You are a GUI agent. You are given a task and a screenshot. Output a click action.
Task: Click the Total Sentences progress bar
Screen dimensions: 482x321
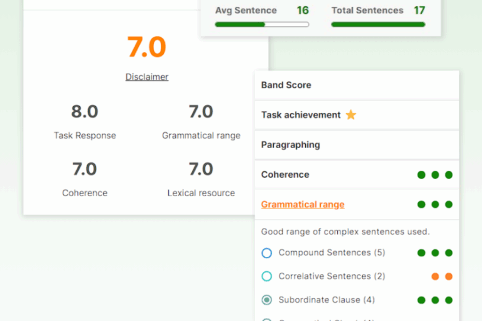(378, 24)
